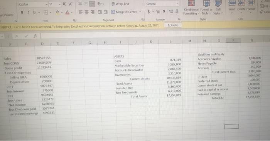
Task: Open Alignment settings dialog launcher
Action: tap(142, 20)
